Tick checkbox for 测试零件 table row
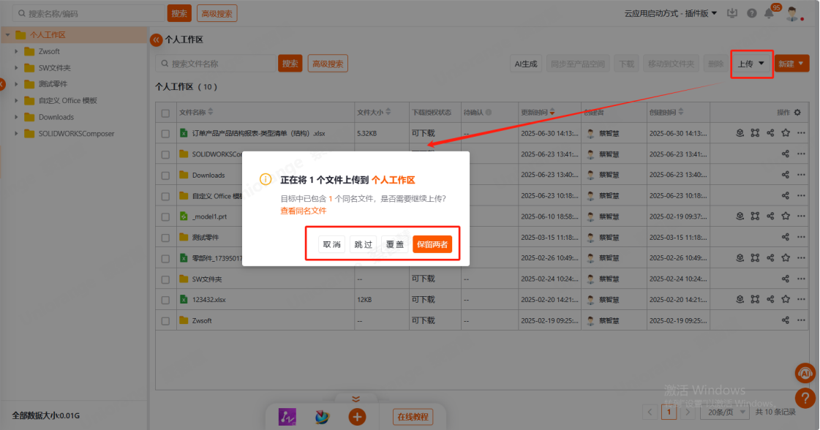 tap(165, 238)
